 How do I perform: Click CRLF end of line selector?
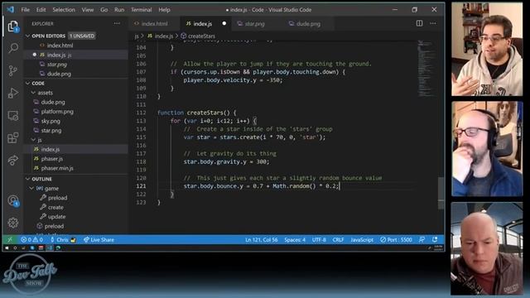click(338, 239)
